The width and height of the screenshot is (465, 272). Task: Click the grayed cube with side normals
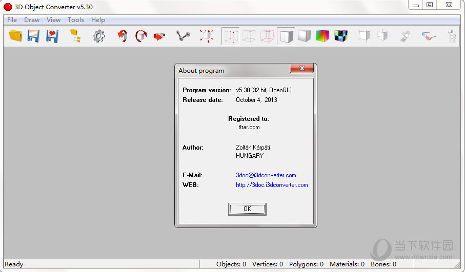382,36
